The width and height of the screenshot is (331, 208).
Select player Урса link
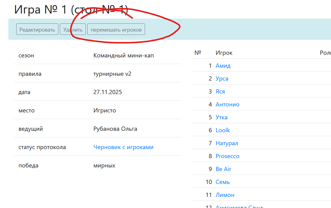pos(222,78)
